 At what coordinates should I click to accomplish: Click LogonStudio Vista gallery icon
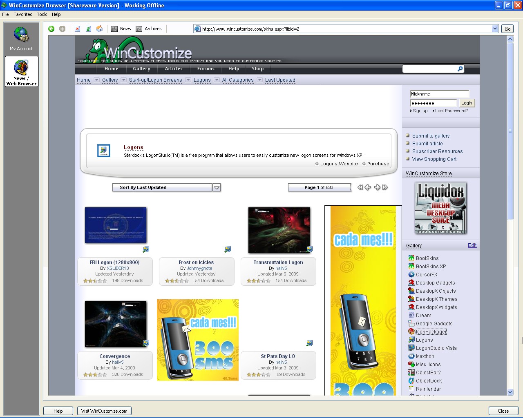pos(411,348)
